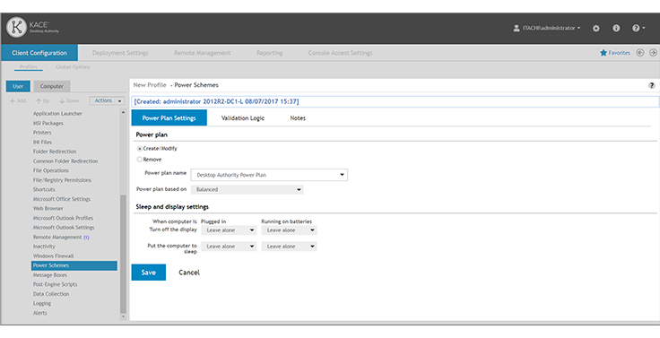Viewport: 660px width, 338px height.
Task: Select File Operations in sidebar
Action: coord(50,170)
